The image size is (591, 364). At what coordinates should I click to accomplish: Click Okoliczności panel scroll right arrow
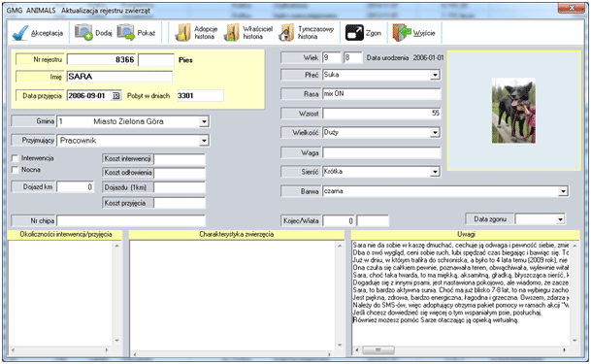click(x=107, y=350)
